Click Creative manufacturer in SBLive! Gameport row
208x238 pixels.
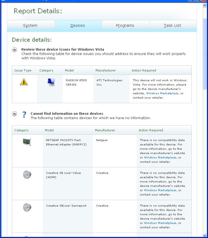(102, 206)
